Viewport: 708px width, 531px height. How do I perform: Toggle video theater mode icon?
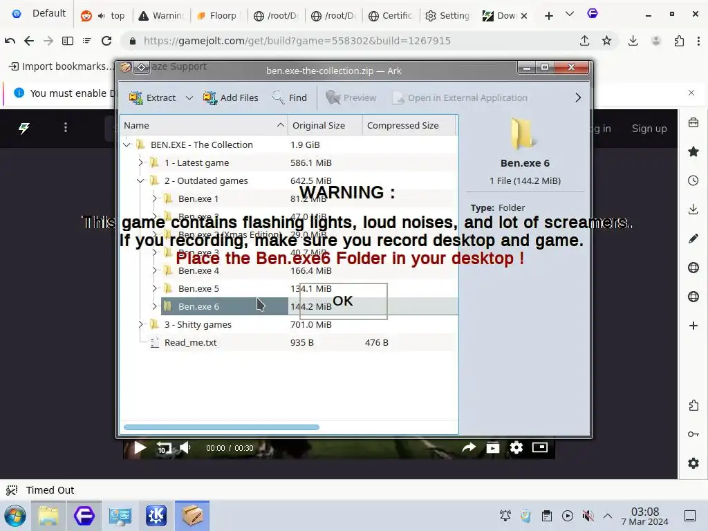[539, 447]
